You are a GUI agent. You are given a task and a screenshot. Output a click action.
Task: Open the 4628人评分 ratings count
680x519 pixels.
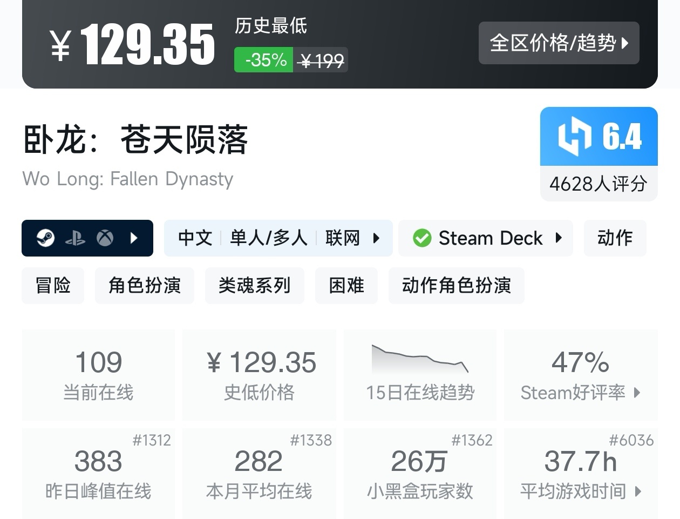[599, 184]
